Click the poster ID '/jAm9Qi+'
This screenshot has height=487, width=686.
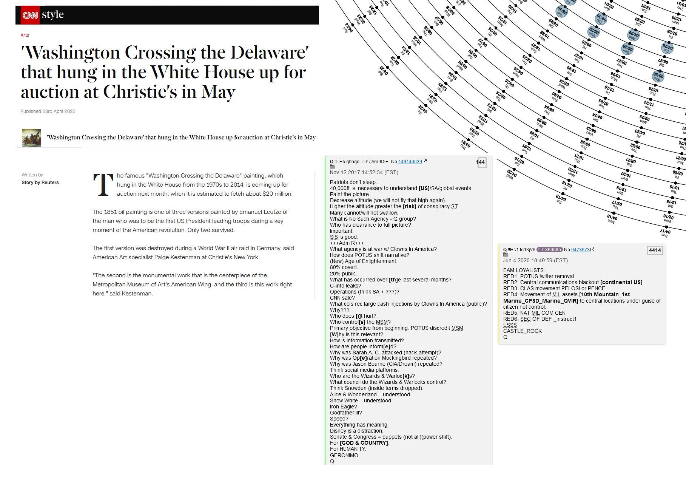point(378,162)
